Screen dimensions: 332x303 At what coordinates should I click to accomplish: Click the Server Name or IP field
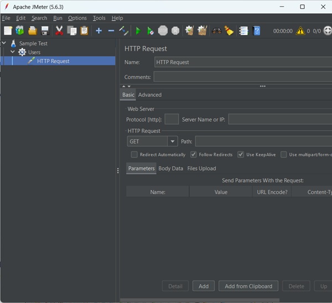coord(280,119)
